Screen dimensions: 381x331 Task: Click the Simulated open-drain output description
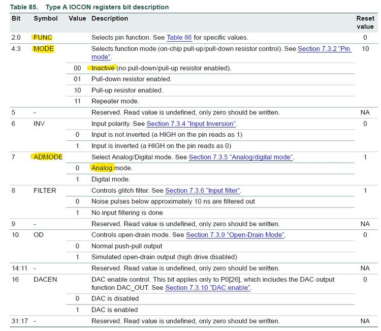click(164, 257)
